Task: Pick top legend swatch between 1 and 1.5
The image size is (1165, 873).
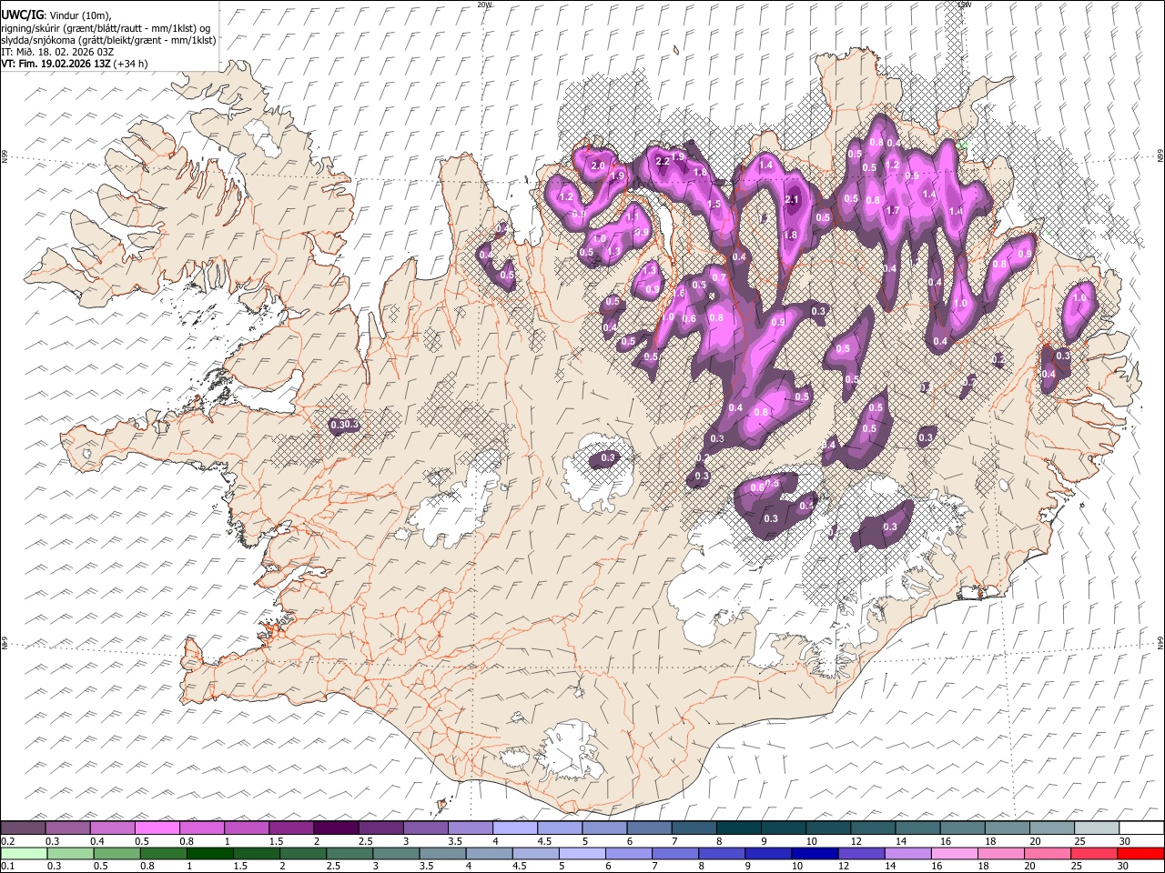Action: [246, 828]
